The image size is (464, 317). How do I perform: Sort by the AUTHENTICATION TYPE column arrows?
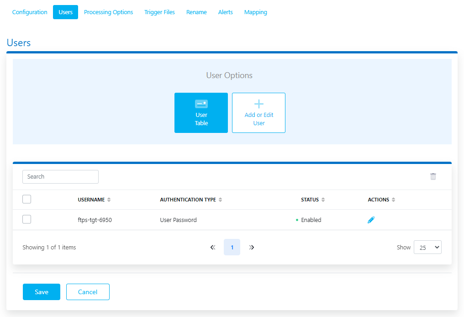pyautogui.click(x=221, y=199)
